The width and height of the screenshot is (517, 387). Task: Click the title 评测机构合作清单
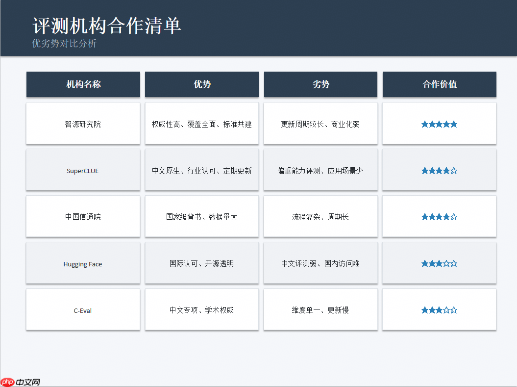(x=107, y=26)
